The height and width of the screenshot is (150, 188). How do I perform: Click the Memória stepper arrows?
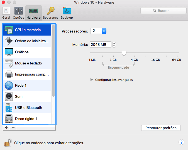(x=114, y=45)
